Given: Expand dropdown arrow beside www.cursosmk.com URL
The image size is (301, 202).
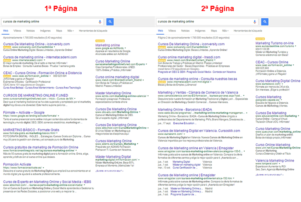Looking at the screenshot, I should pos(184,134).
